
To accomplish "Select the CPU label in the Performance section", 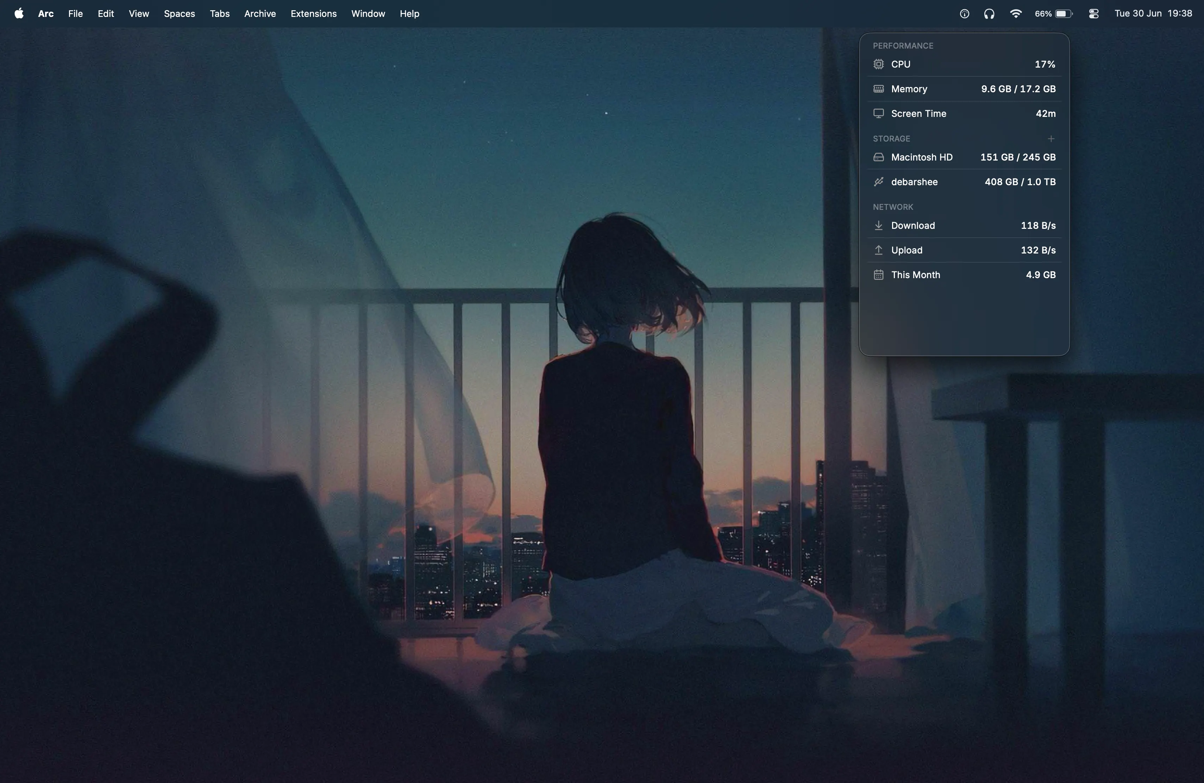I will (901, 64).
